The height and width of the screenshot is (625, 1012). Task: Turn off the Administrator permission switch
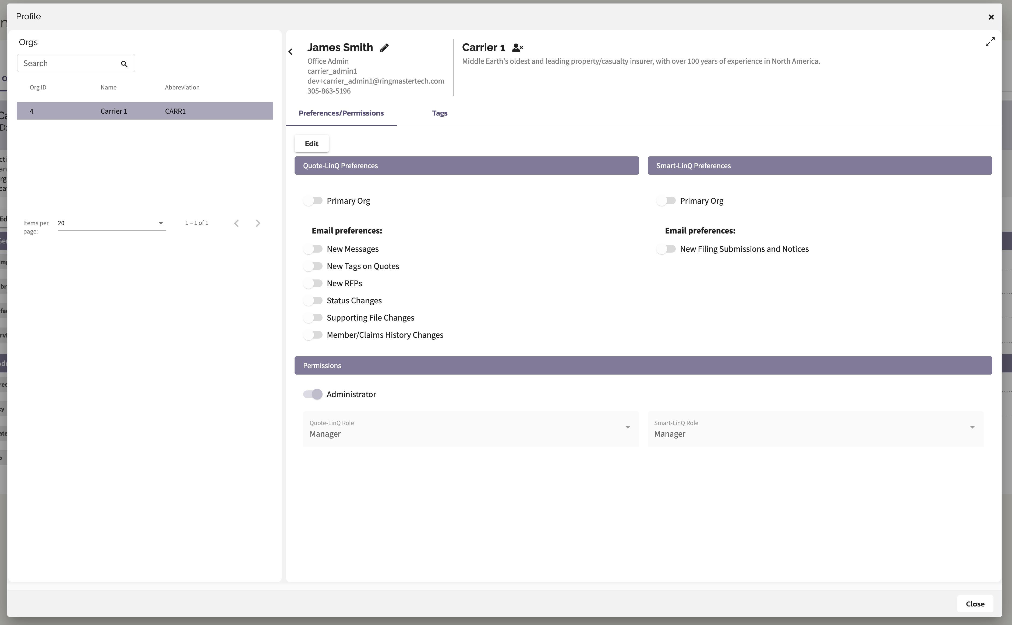pyautogui.click(x=313, y=394)
